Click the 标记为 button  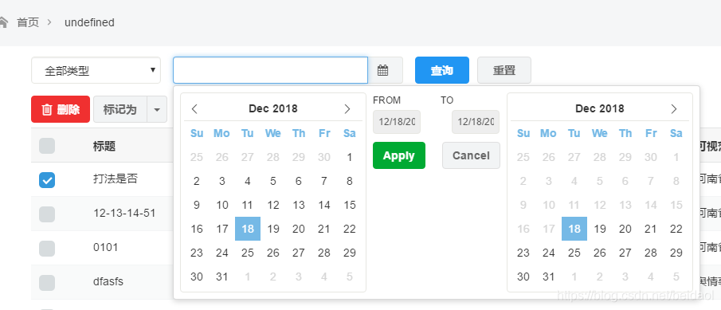pyautogui.click(x=120, y=109)
